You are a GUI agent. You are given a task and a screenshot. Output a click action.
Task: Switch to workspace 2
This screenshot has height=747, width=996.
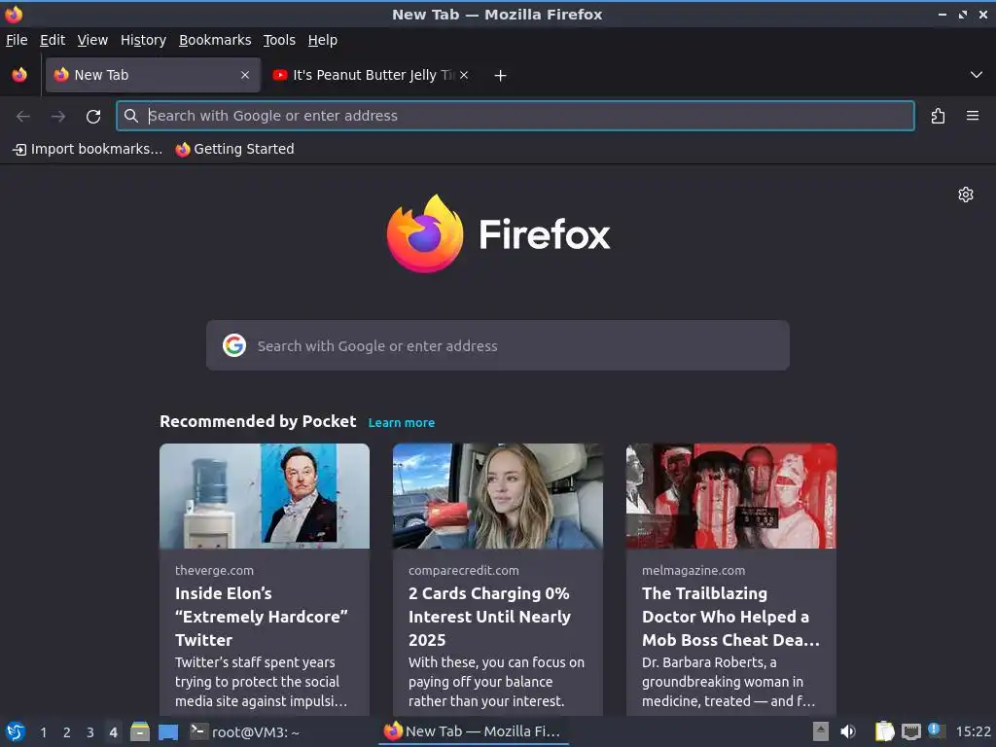67,732
